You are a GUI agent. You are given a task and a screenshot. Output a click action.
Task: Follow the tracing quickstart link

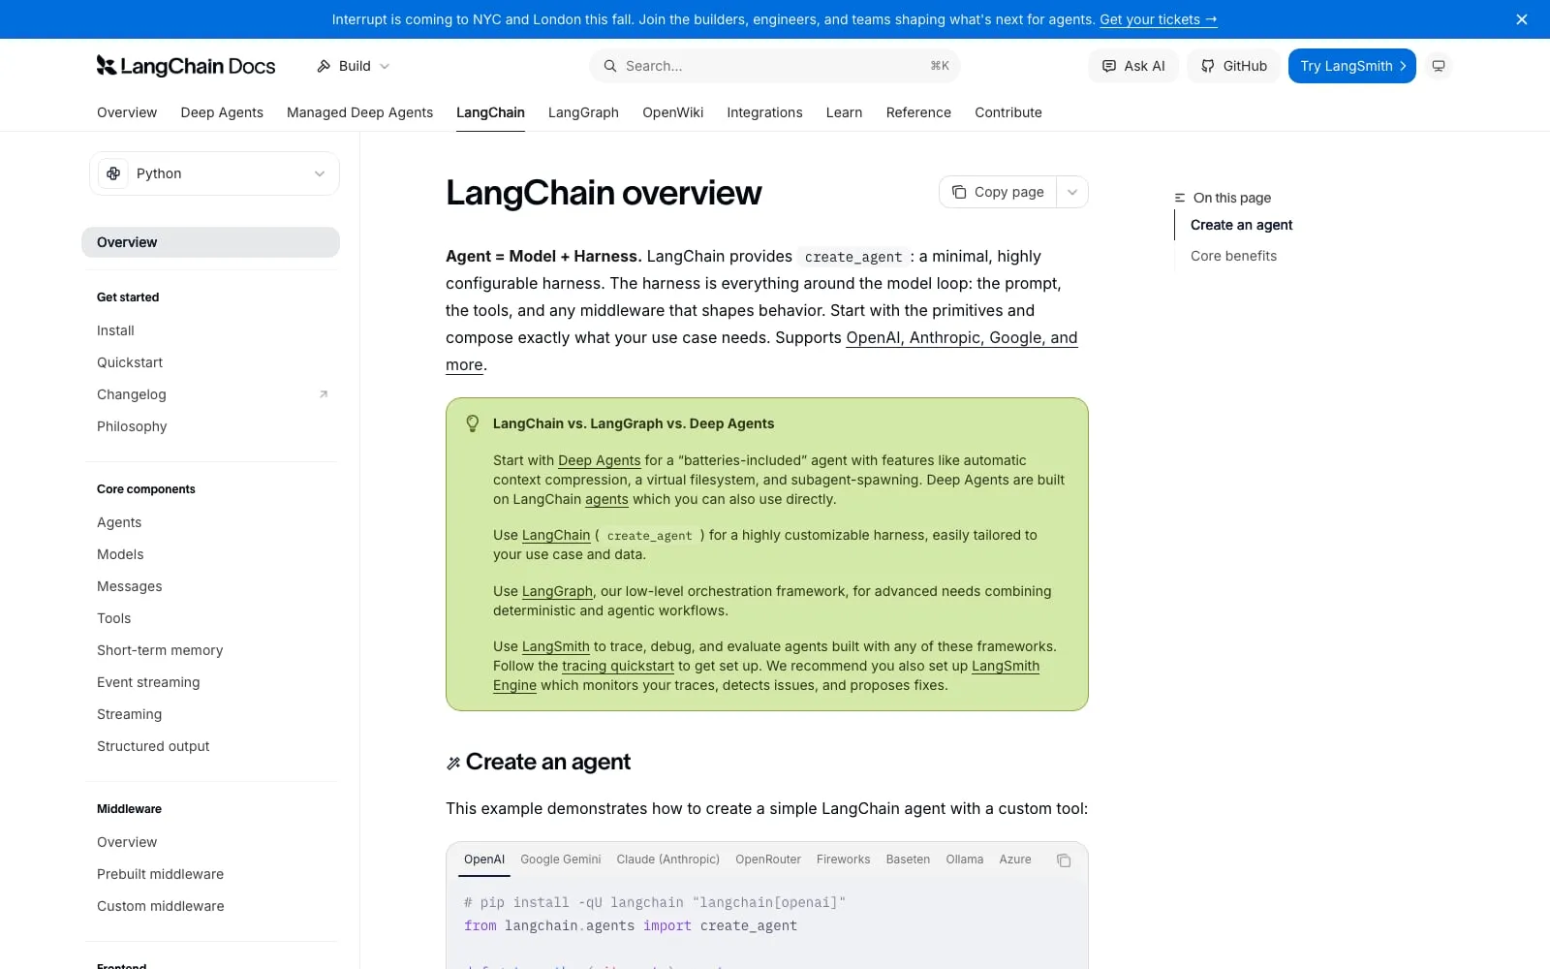click(x=618, y=666)
